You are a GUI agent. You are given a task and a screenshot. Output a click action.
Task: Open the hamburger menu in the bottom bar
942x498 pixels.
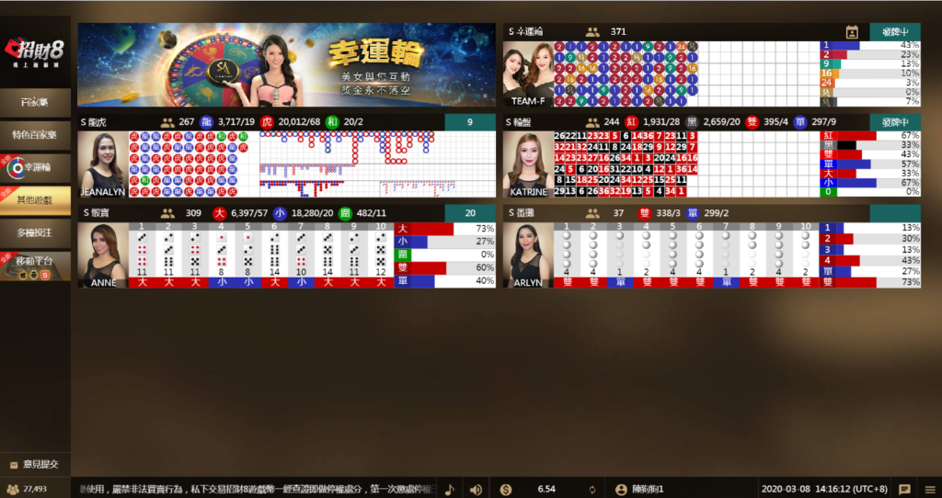point(929,489)
